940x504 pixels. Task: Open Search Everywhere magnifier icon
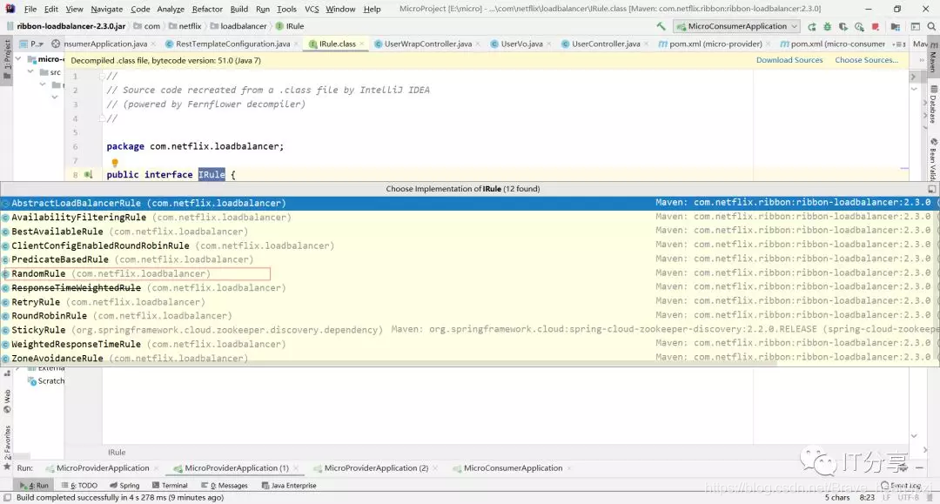point(931,26)
